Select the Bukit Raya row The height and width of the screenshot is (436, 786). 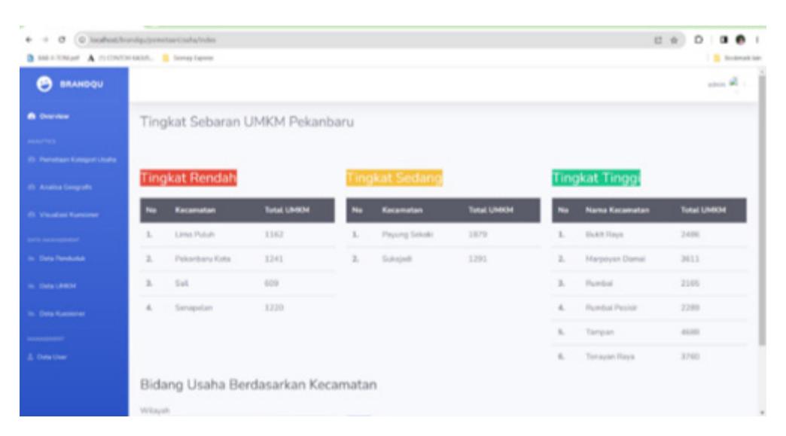[x=649, y=234]
